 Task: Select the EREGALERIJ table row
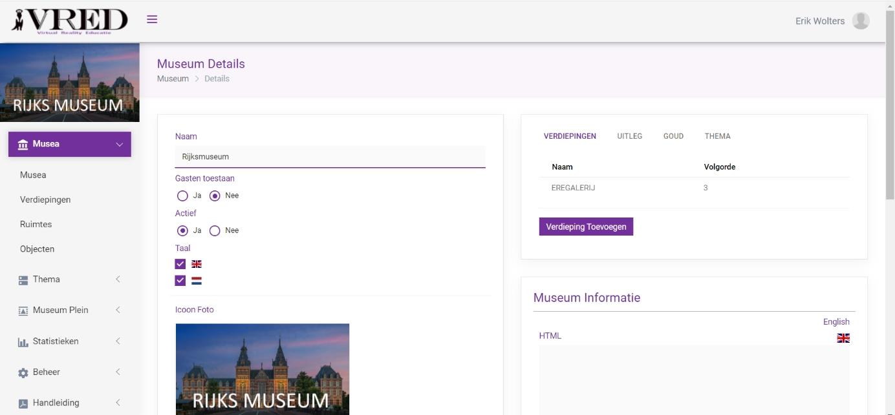694,188
